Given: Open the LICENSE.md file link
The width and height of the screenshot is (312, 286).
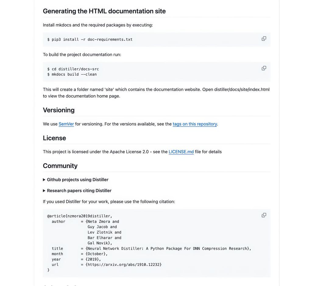Looking at the screenshot, I should coord(181,152).
